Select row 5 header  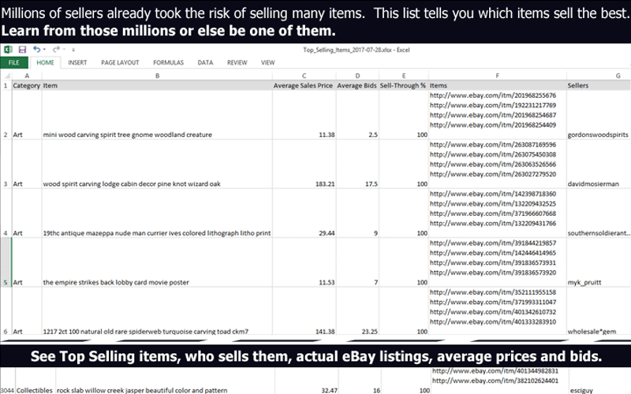[6, 262]
